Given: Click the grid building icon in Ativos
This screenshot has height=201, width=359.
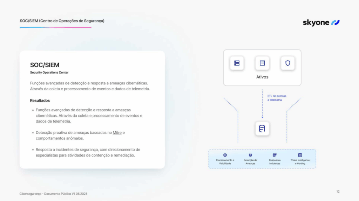Looking at the screenshot, I should click(262, 63).
